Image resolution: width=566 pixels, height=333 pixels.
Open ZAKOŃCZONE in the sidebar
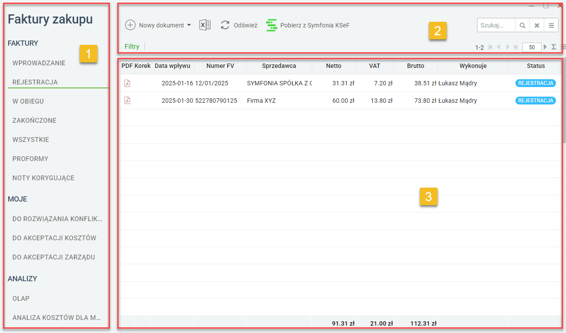click(x=34, y=120)
